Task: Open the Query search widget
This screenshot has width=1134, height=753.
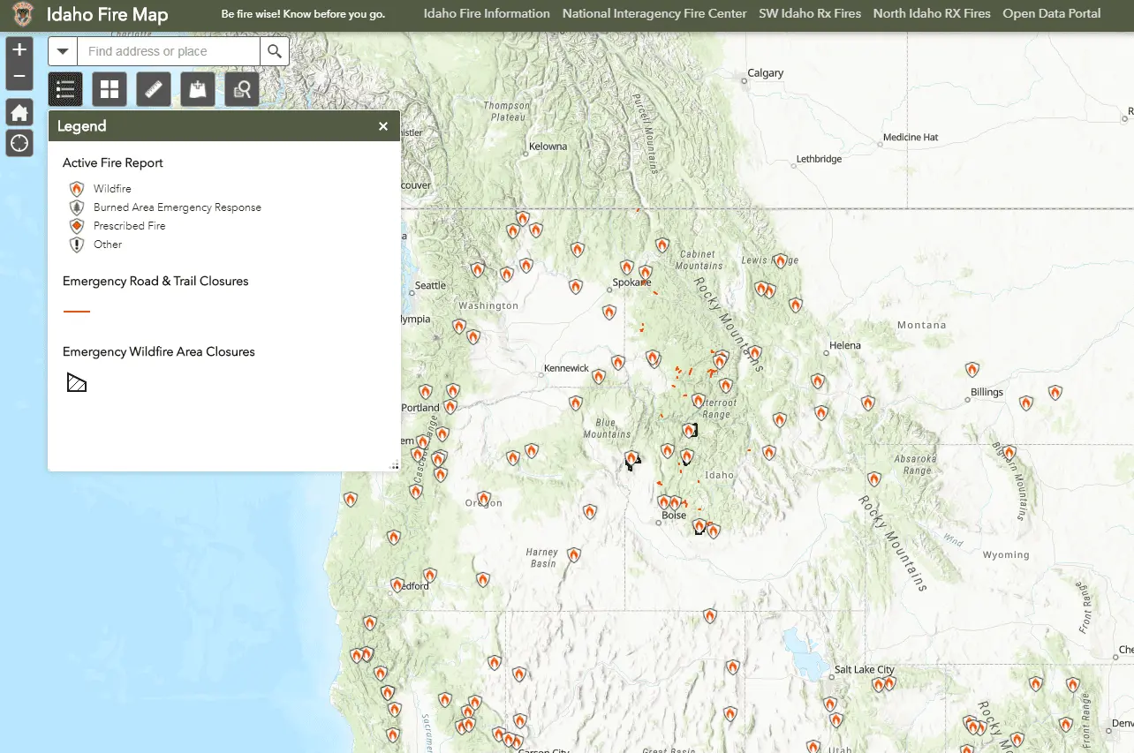Action: tap(242, 89)
